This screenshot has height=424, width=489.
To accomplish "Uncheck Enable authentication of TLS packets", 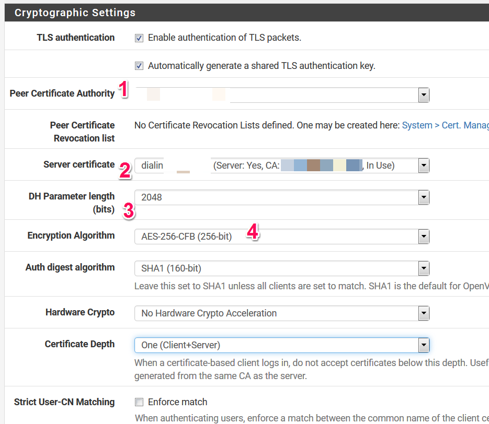I will click(x=139, y=38).
